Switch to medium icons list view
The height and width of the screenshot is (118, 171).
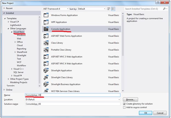(113, 9)
